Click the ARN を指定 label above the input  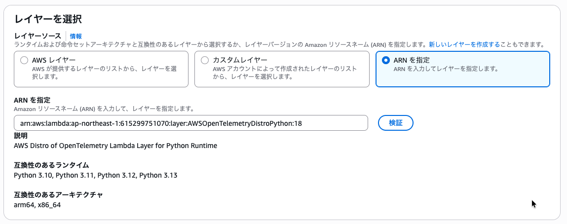pyautogui.click(x=33, y=100)
